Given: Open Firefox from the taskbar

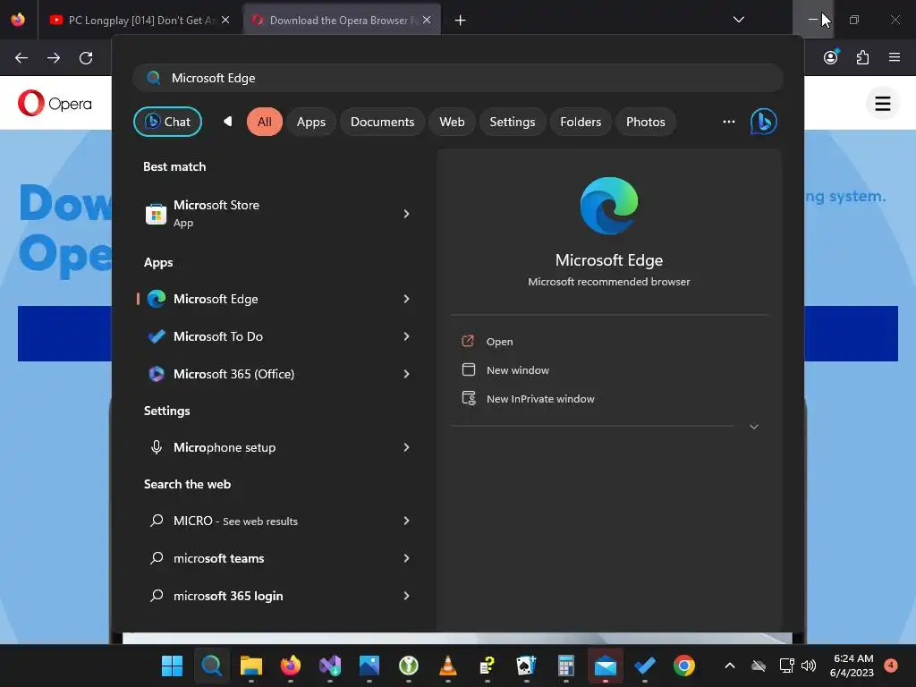Looking at the screenshot, I should 291,666.
